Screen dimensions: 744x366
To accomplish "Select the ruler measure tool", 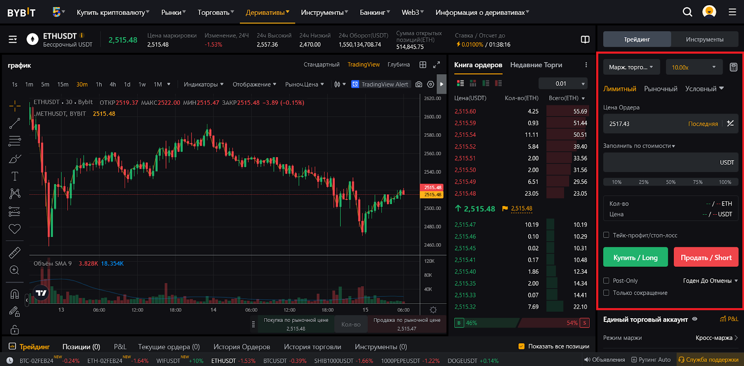I will coord(14,252).
